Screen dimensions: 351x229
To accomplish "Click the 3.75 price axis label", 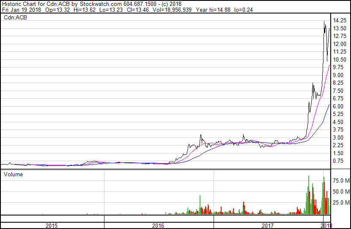I will click(x=338, y=130).
